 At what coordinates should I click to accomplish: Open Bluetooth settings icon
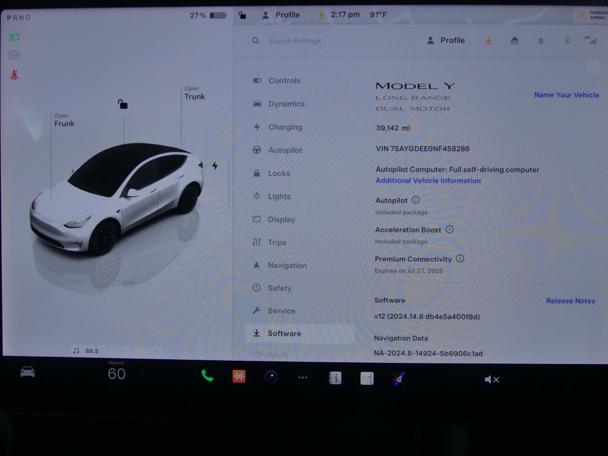pyautogui.click(x=567, y=41)
